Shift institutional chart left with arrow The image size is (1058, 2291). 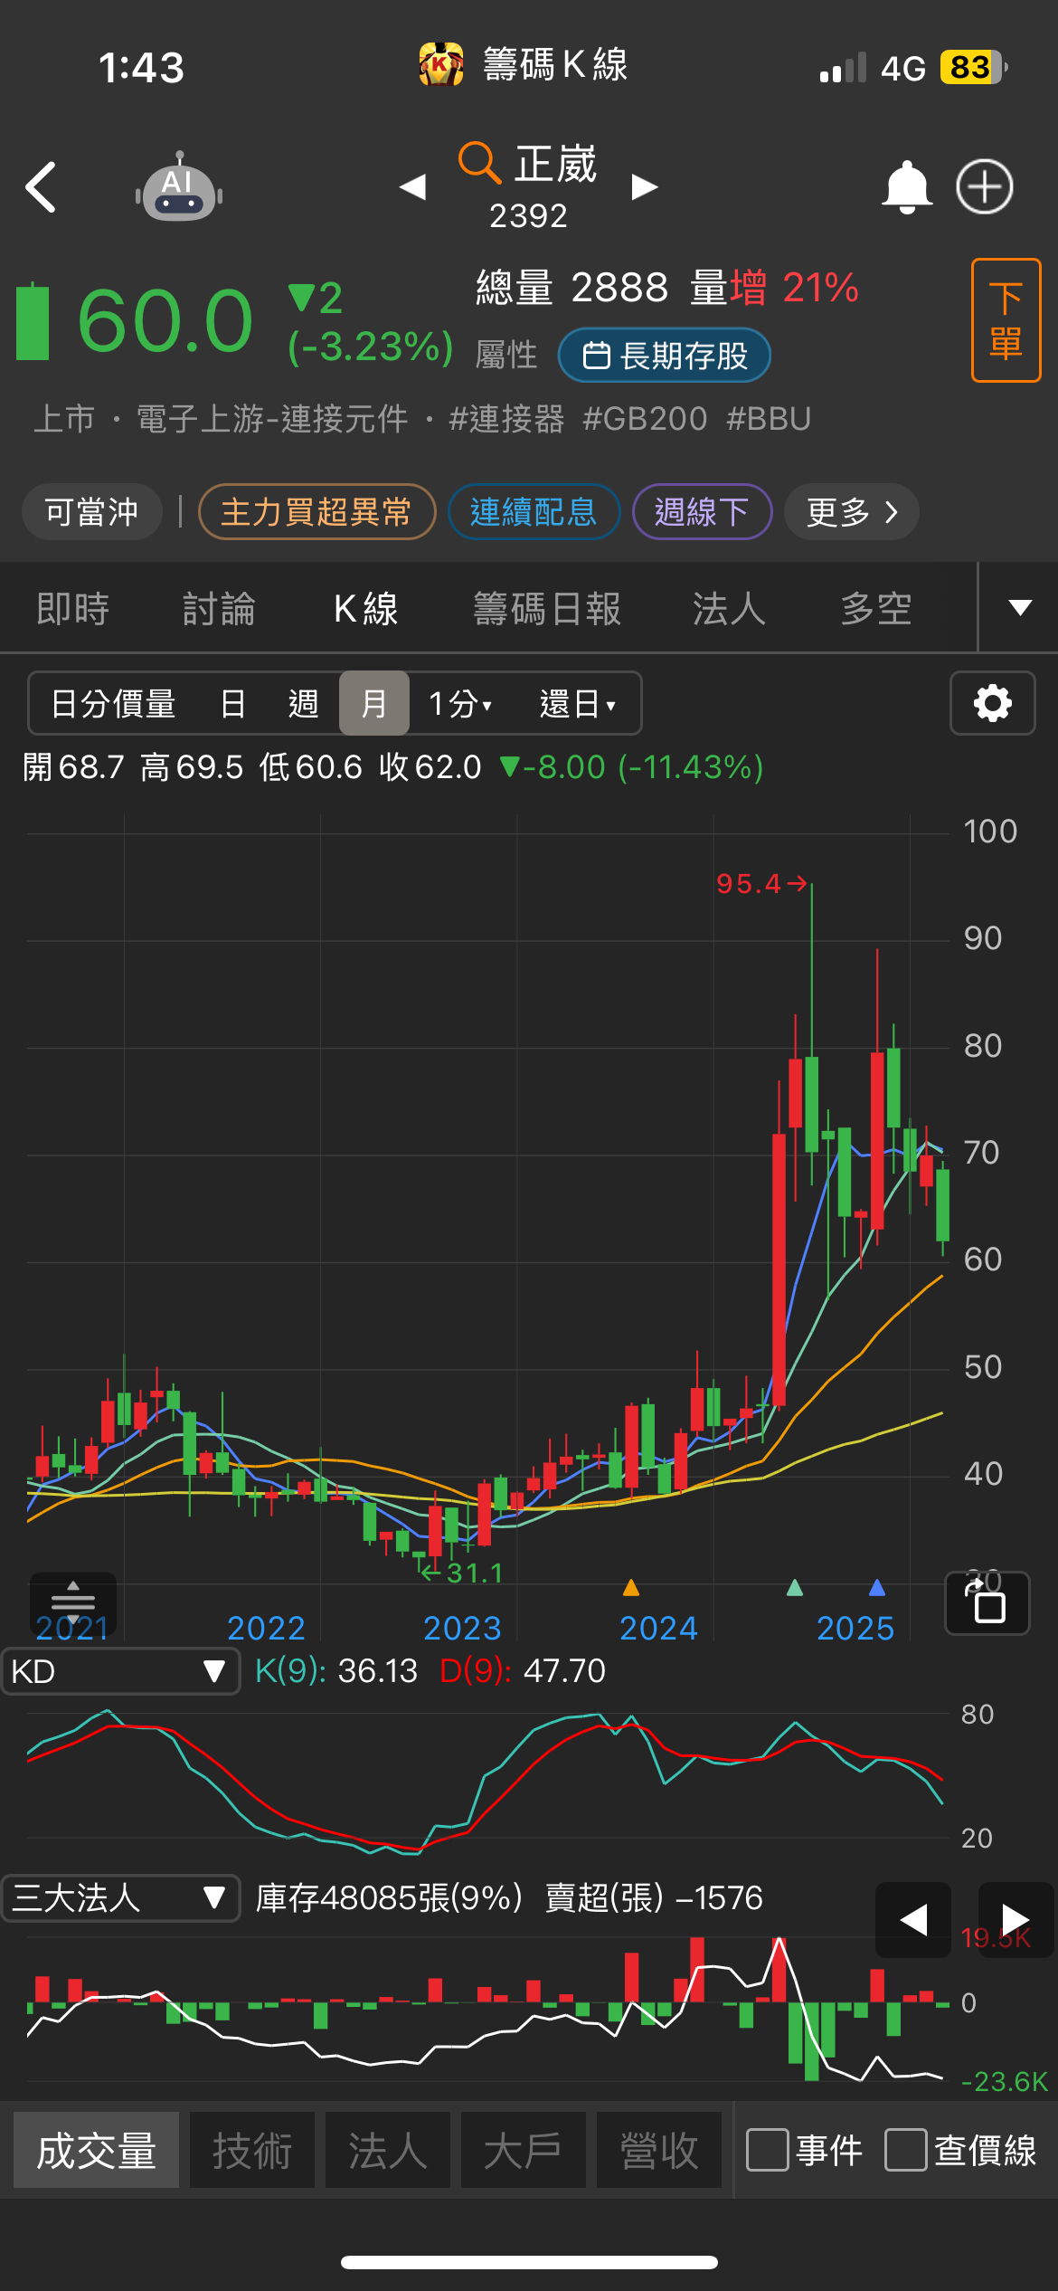click(x=913, y=1919)
